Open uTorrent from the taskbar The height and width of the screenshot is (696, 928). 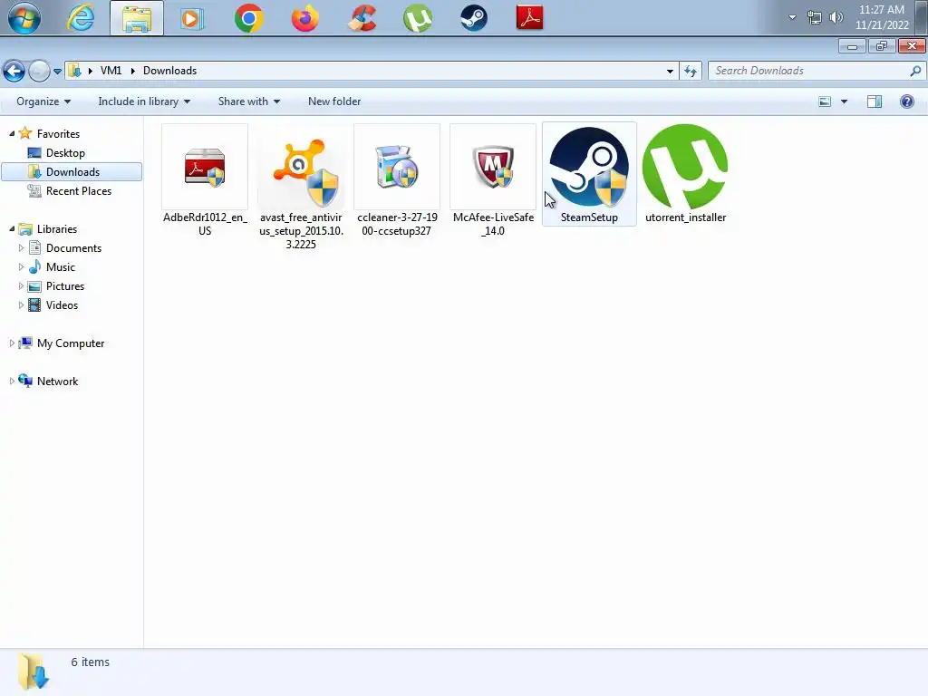[418, 18]
